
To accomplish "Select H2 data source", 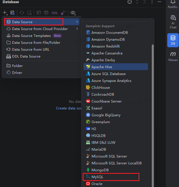I will (116, 129).
